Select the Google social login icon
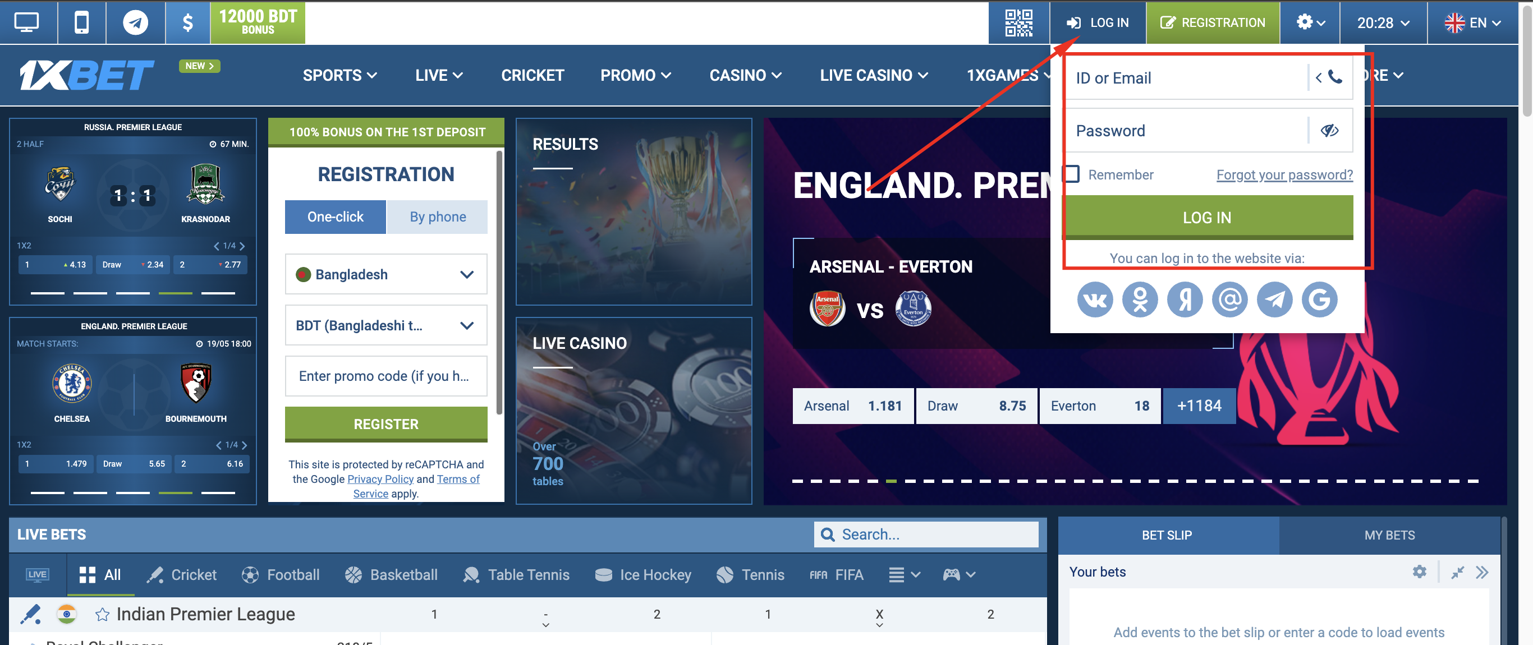This screenshot has height=645, width=1533. [x=1320, y=299]
